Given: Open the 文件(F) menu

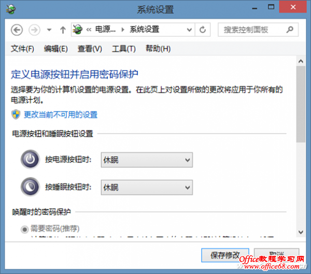Looking at the screenshot, I should 22,49.
